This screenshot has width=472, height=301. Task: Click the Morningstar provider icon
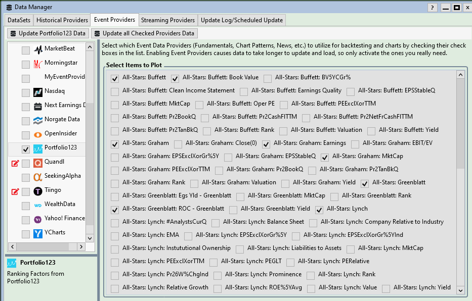pyautogui.click(x=38, y=64)
